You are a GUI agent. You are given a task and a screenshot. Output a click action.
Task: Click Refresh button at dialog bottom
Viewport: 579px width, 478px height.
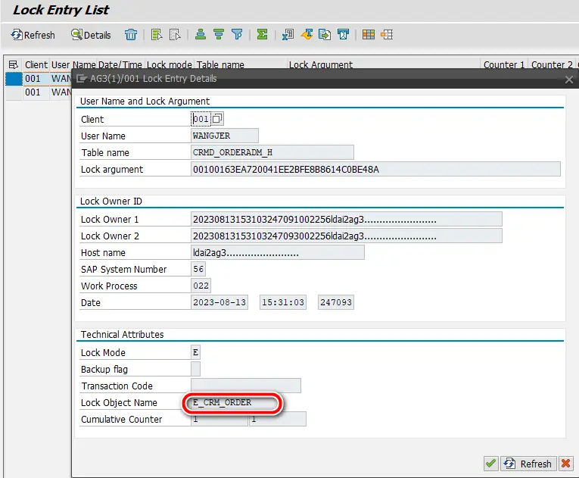528,463
